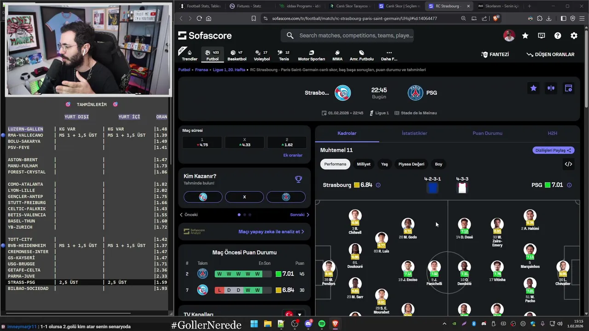
Task: Open the Motor Sporları category
Action: [312, 55]
